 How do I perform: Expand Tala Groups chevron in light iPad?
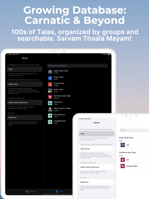112,149
